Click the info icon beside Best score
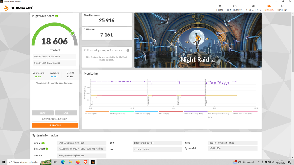Image resolution: width=294 pixels, height=165 pixels. [x=73, y=73]
